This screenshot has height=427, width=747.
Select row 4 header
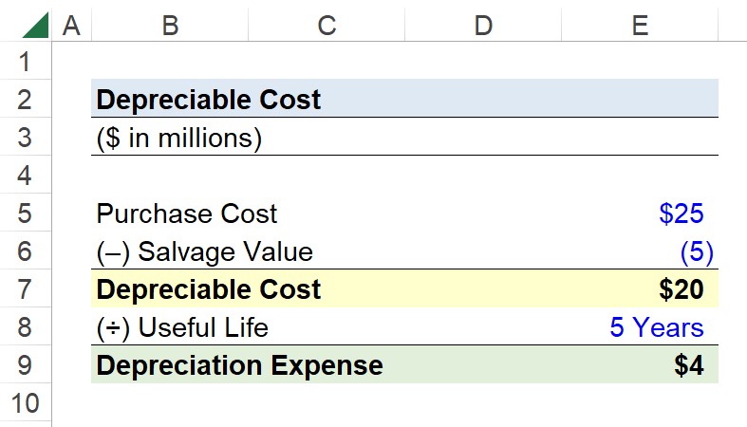26,176
